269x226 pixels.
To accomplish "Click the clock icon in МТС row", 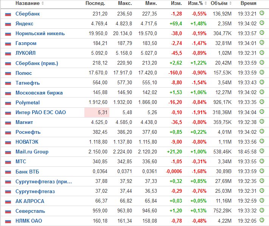I will click(x=262, y=161).
